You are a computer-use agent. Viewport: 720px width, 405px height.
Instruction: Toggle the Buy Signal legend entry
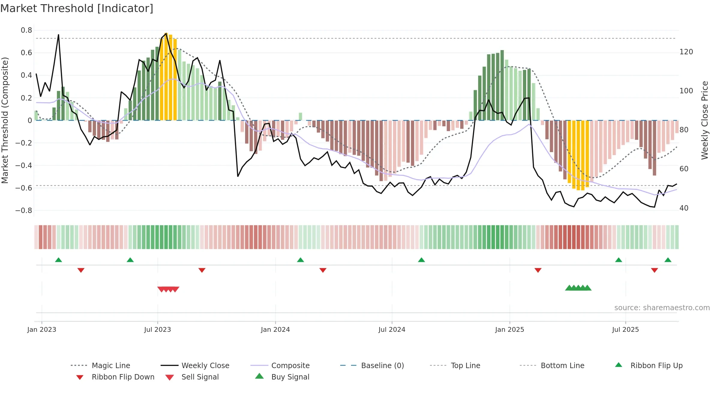(282, 377)
